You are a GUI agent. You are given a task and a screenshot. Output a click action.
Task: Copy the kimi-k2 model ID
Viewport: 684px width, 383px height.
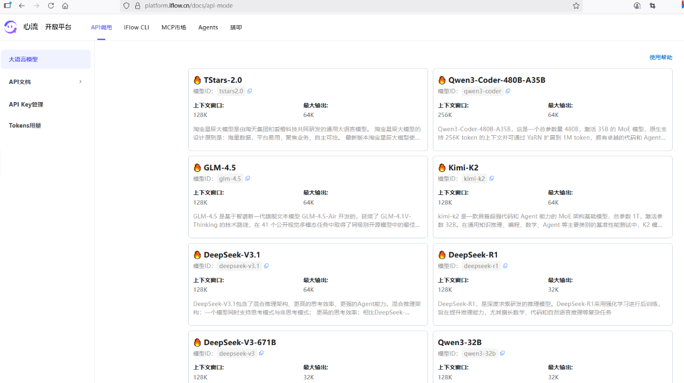(x=492, y=178)
